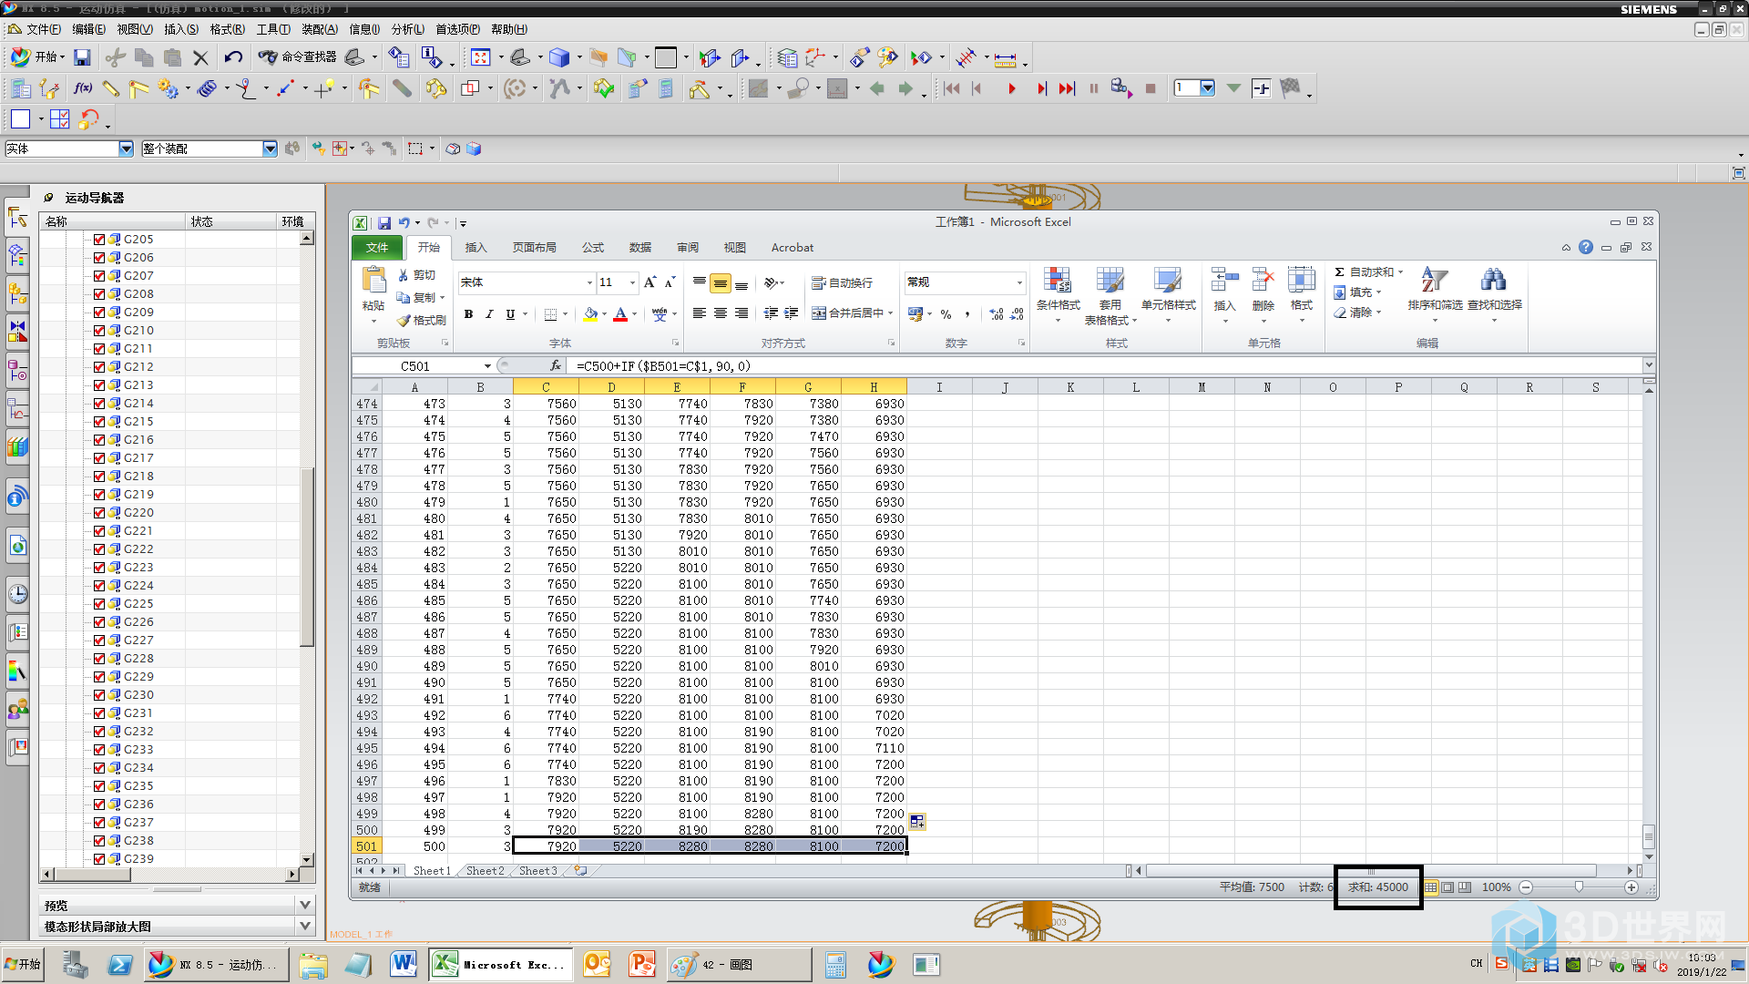
Task: Switch to Excel 插入 tab
Action: (x=476, y=248)
